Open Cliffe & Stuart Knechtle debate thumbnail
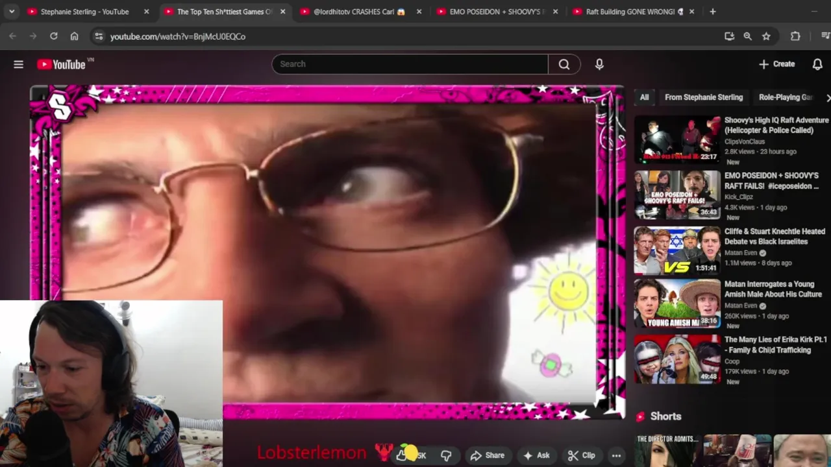The width and height of the screenshot is (831, 467). tap(677, 251)
